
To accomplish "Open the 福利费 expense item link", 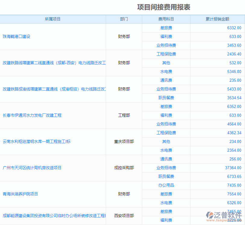I will click(x=166, y=36).
